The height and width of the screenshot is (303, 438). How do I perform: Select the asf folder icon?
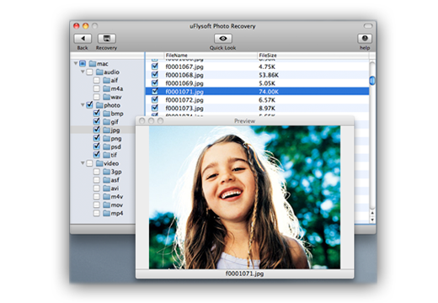click(106, 180)
